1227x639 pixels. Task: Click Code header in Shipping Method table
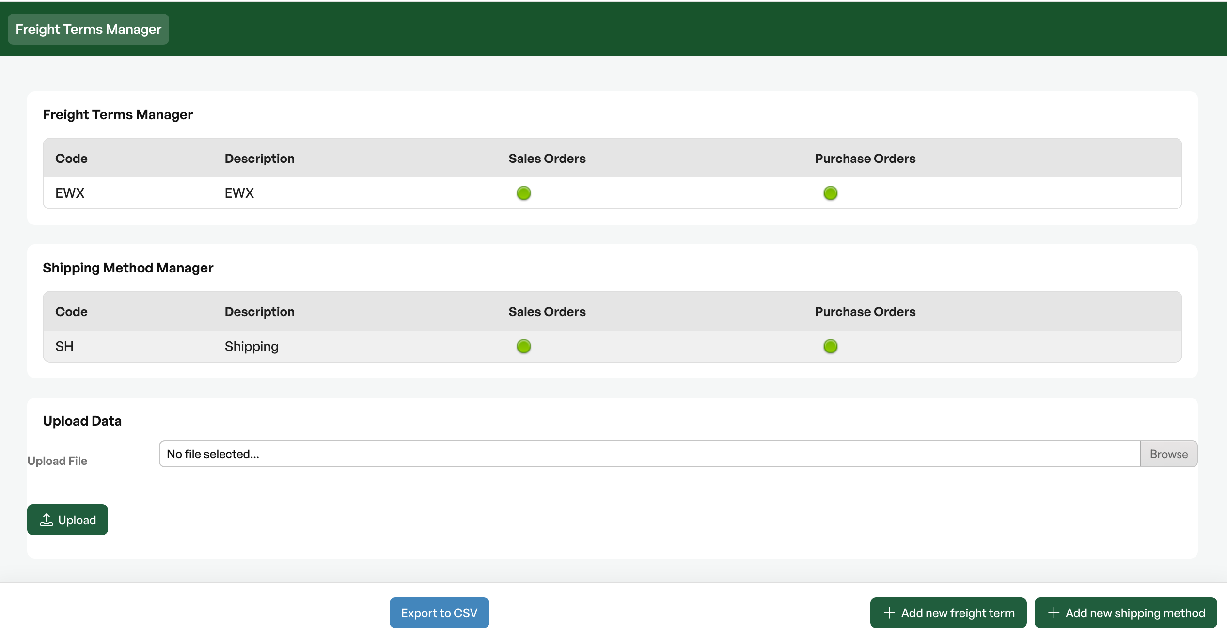tap(71, 312)
